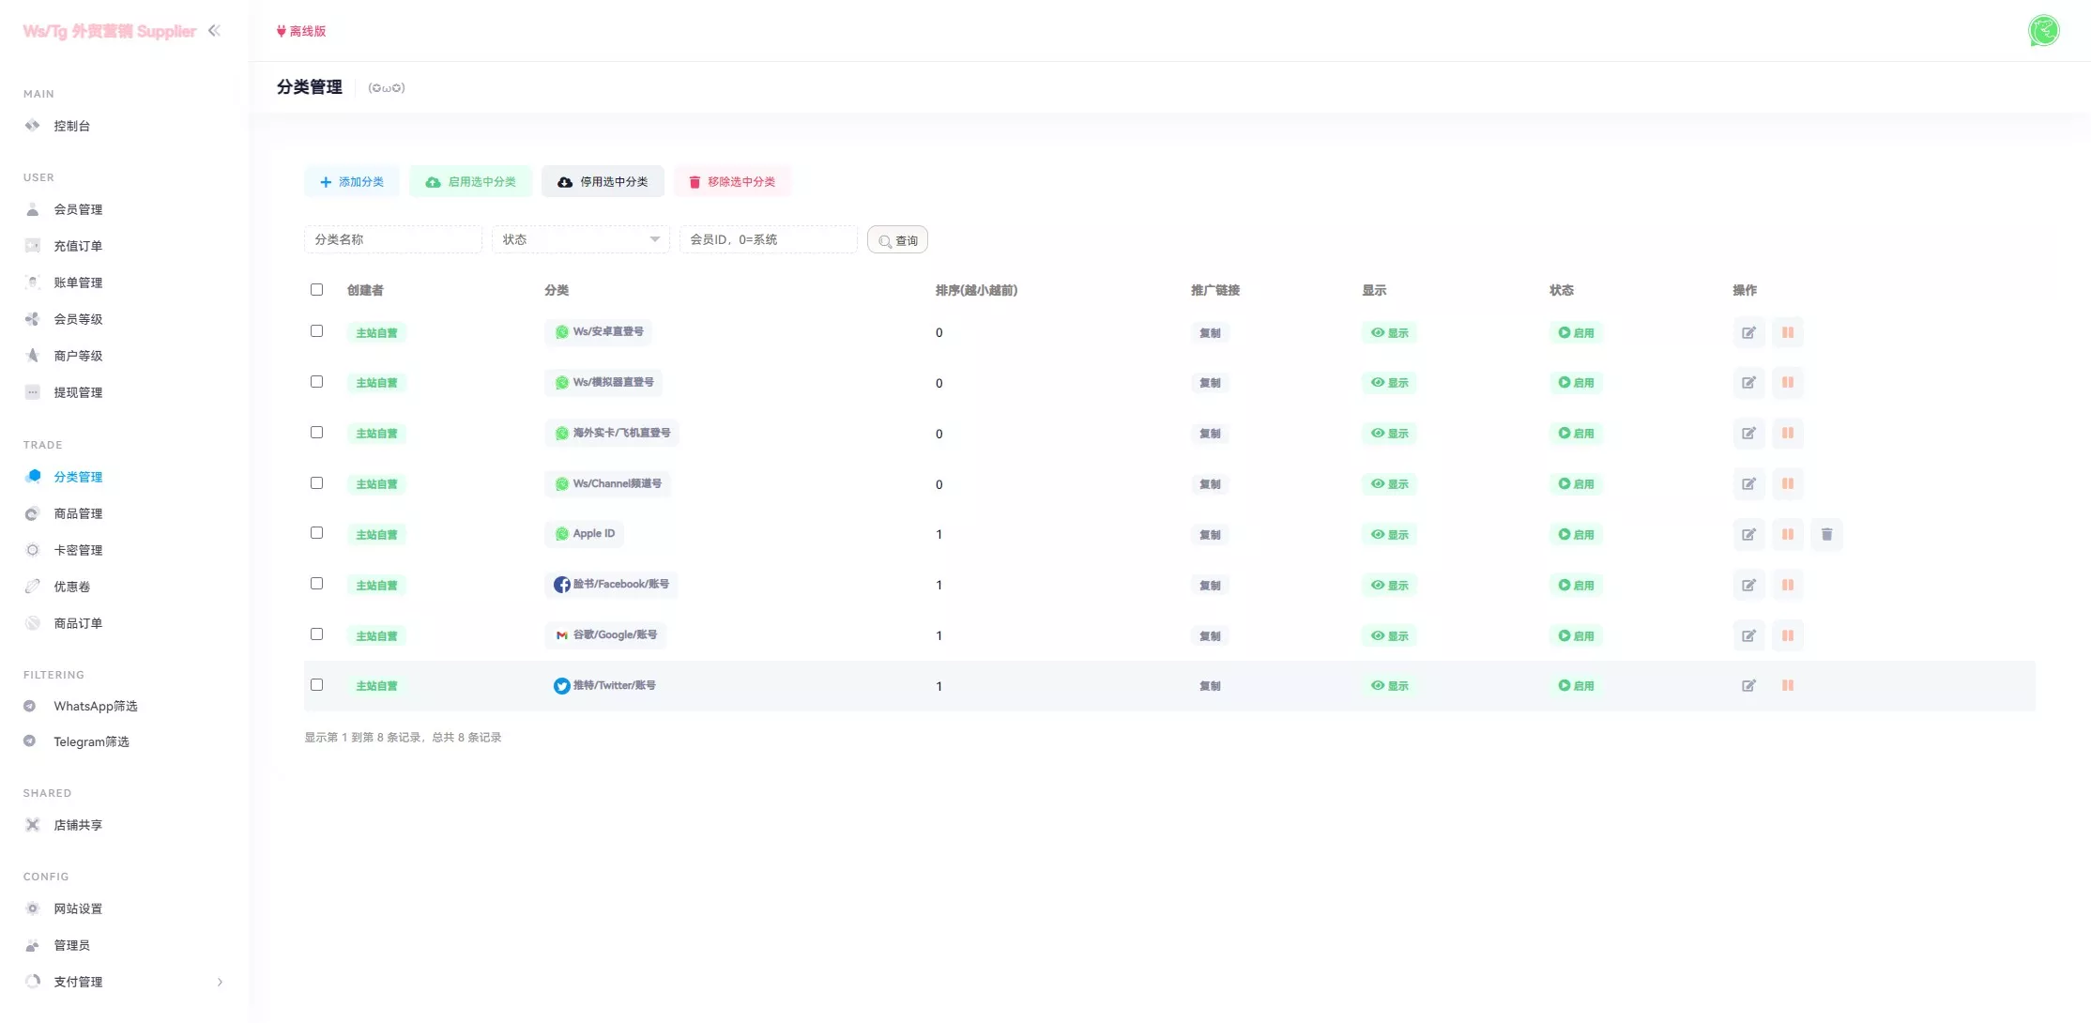This screenshot has height=1023, width=2091.
Task: Click the 查询 search button
Action: (x=897, y=240)
